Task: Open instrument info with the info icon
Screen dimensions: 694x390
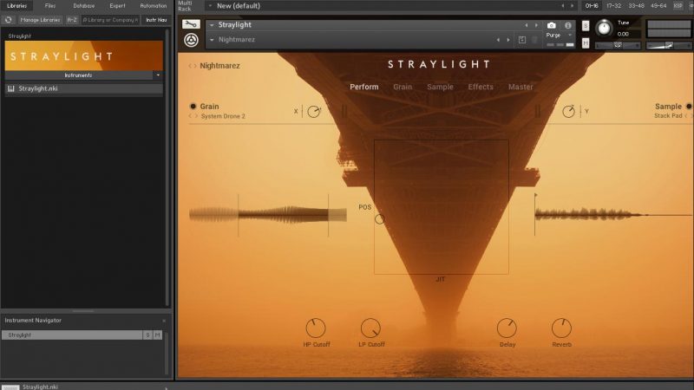Action: click(x=568, y=25)
